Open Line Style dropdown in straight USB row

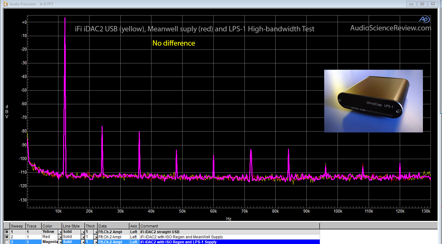click(83, 232)
